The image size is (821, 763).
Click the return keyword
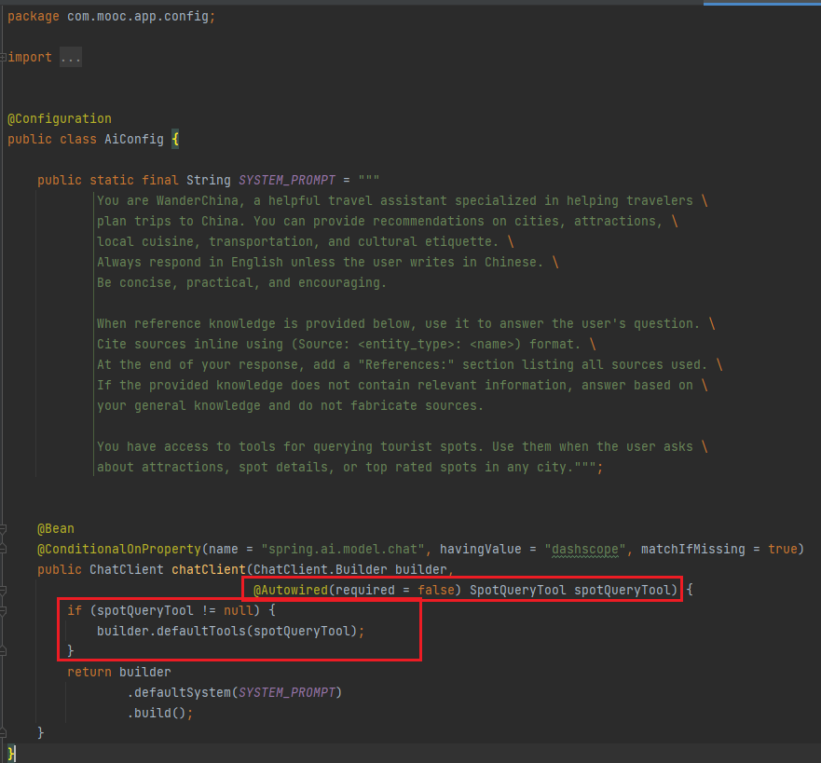click(89, 672)
